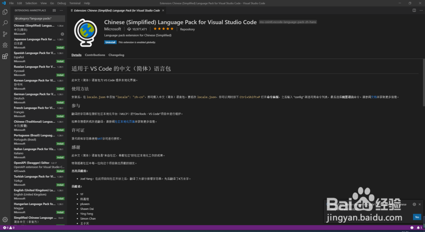Open the Repository link
The image size is (425, 232).
187,29
